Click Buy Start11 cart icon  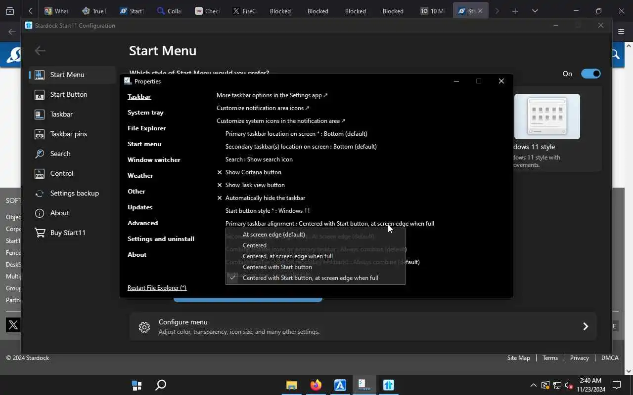(40, 233)
